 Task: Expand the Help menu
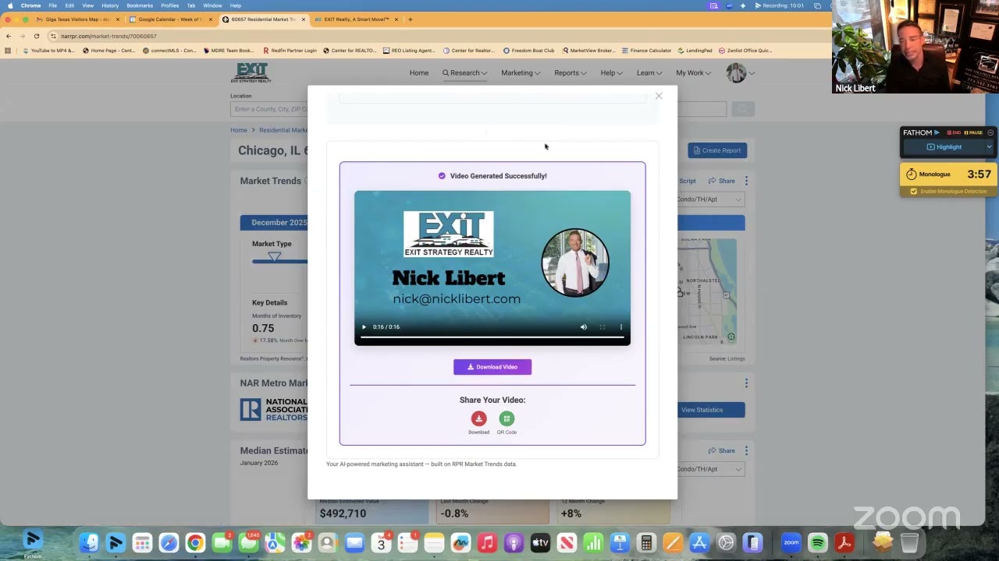click(611, 72)
